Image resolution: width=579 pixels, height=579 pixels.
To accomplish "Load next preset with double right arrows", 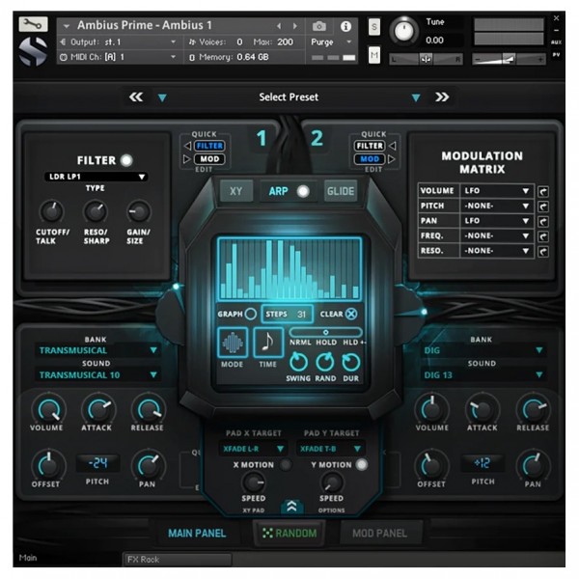I will point(442,97).
